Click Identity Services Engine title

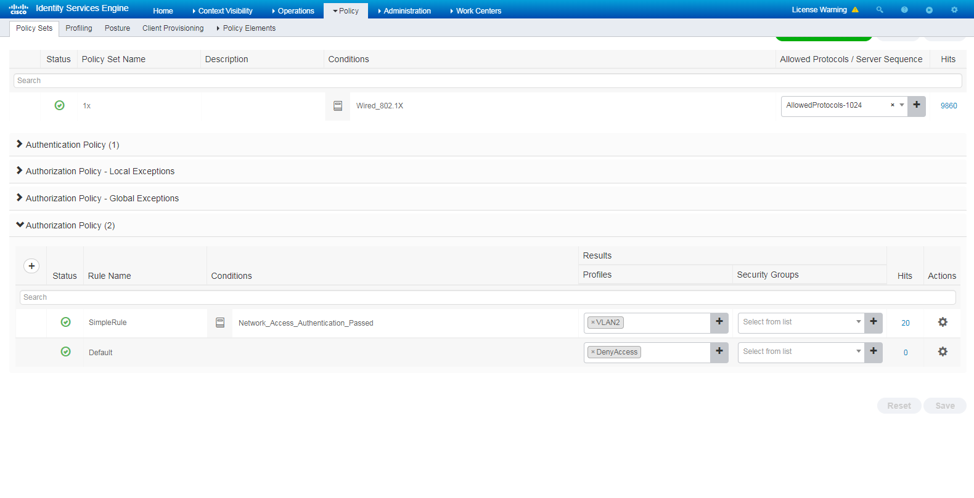pos(82,8)
